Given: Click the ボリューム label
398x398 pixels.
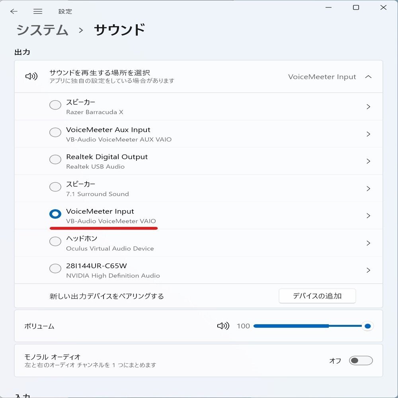Looking at the screenshot, I should click(x=39, y=326).
